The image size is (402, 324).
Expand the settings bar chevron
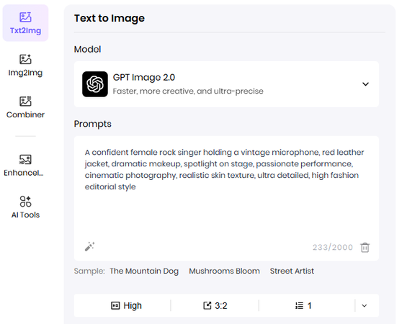click(x=365, y=305)
